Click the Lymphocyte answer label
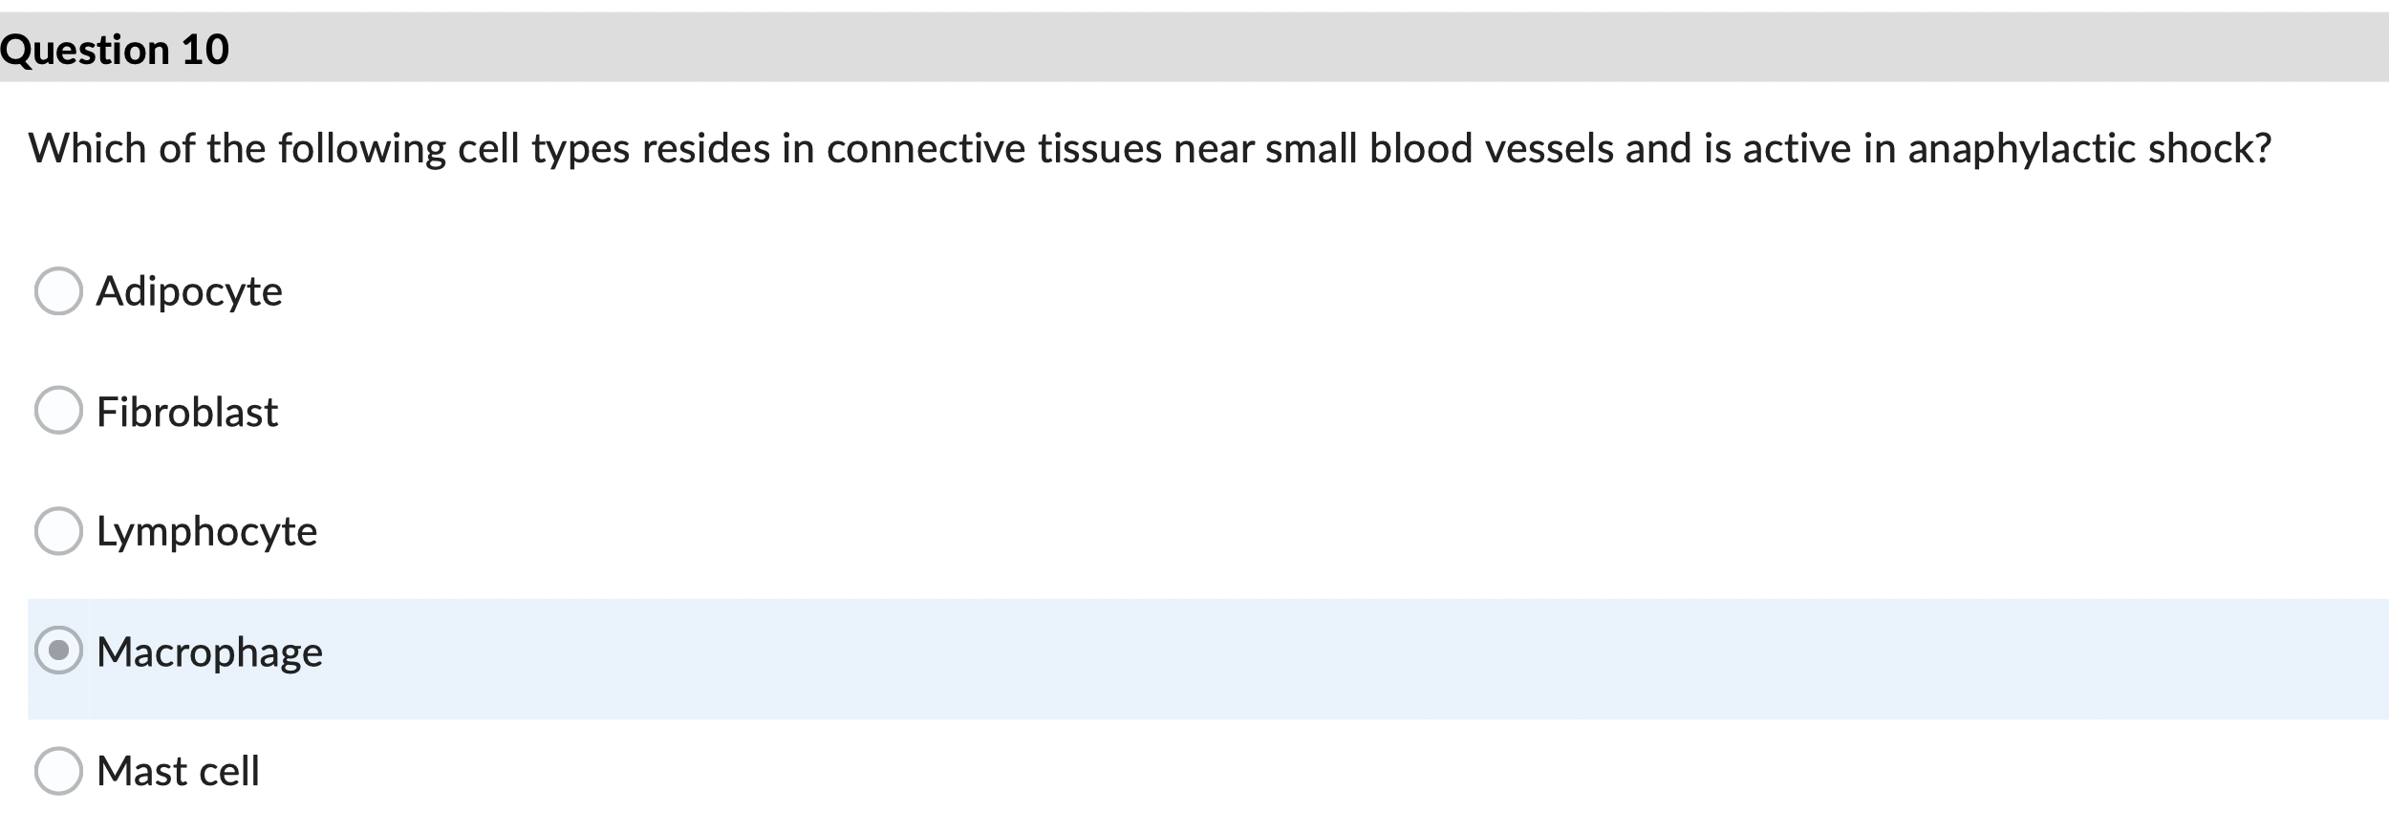 coord(205,531)
